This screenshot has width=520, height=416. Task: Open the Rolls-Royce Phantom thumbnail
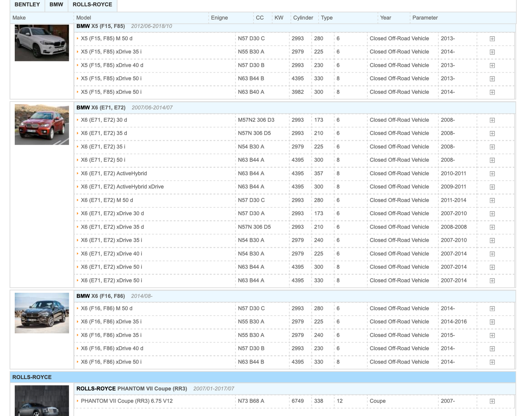(x=42, y=401)
